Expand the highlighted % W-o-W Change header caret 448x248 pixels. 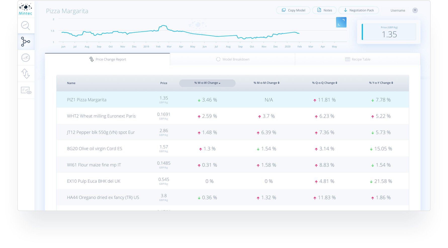[x=220, y=83]
